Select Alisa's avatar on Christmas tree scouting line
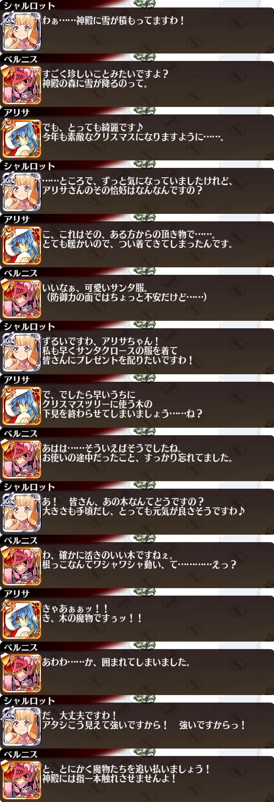Viewport: 274px width, 802px height. (x=22, y=406)
